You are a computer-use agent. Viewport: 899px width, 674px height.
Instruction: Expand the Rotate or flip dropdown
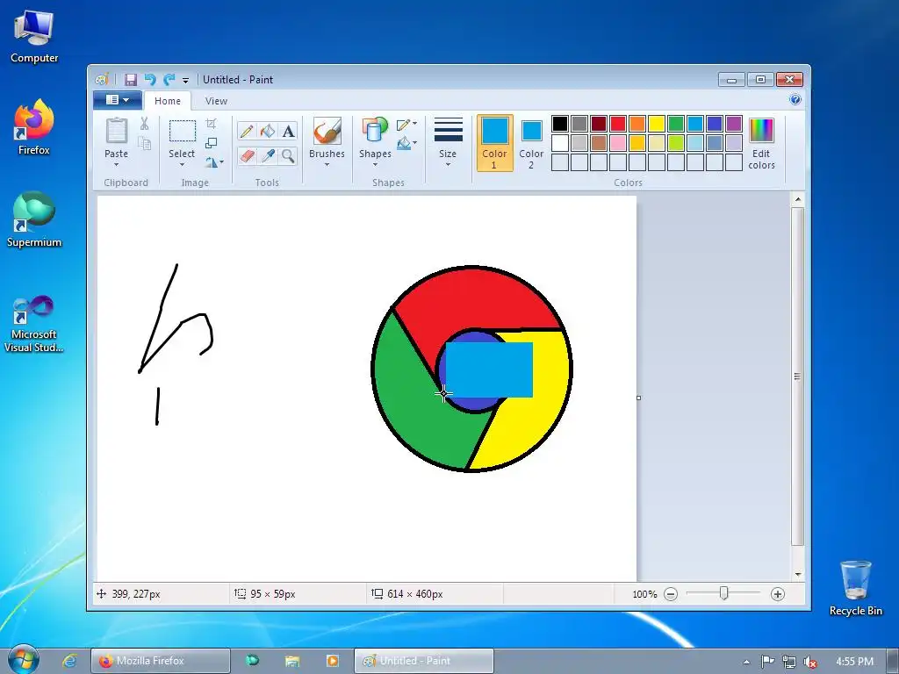(214, 162)
